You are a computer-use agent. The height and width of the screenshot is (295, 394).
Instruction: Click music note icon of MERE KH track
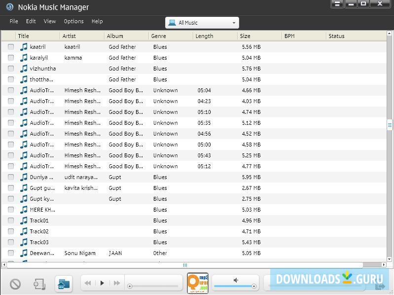24,210
